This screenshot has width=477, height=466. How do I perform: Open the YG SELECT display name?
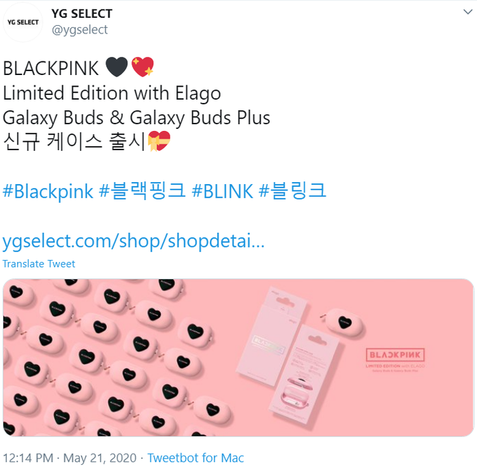(82, 14)
